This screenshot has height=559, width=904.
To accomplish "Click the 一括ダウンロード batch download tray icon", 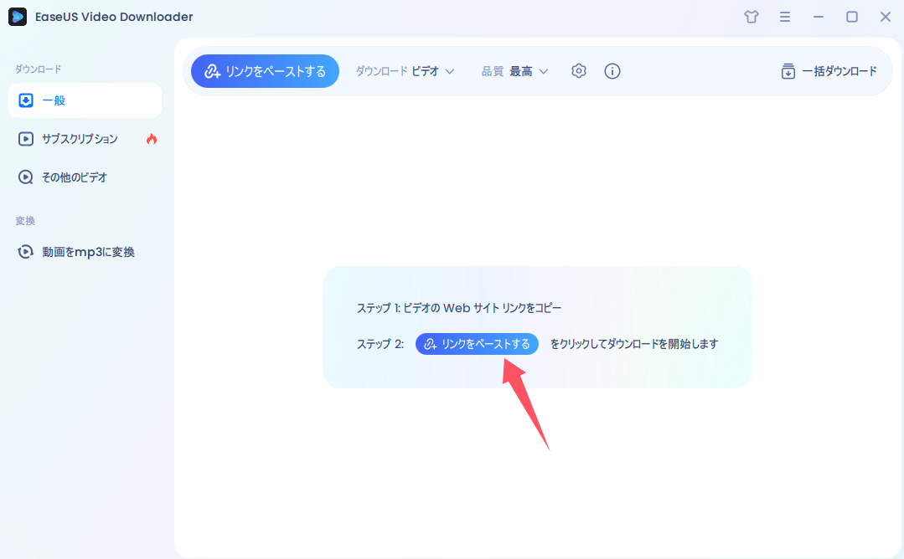I will point(788,71).
